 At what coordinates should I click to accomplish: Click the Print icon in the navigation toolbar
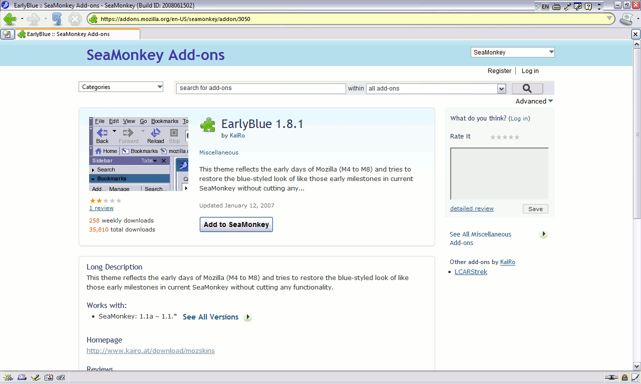tap(625, 19)
